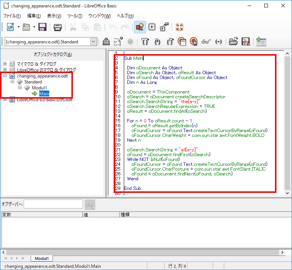Click the Compile icon

106,42
